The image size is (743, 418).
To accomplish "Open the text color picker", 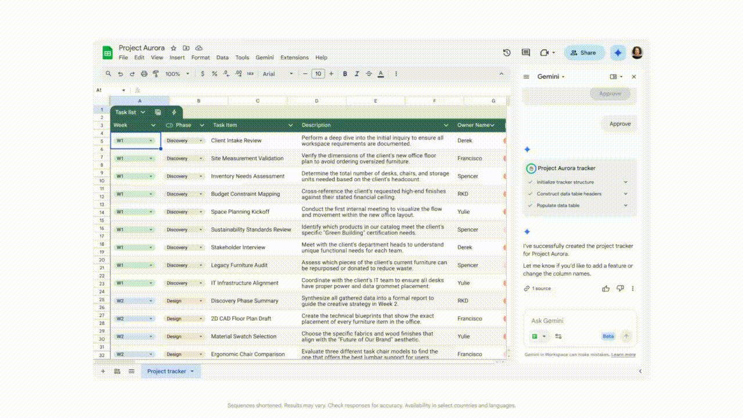I will (x=381, y=74).
